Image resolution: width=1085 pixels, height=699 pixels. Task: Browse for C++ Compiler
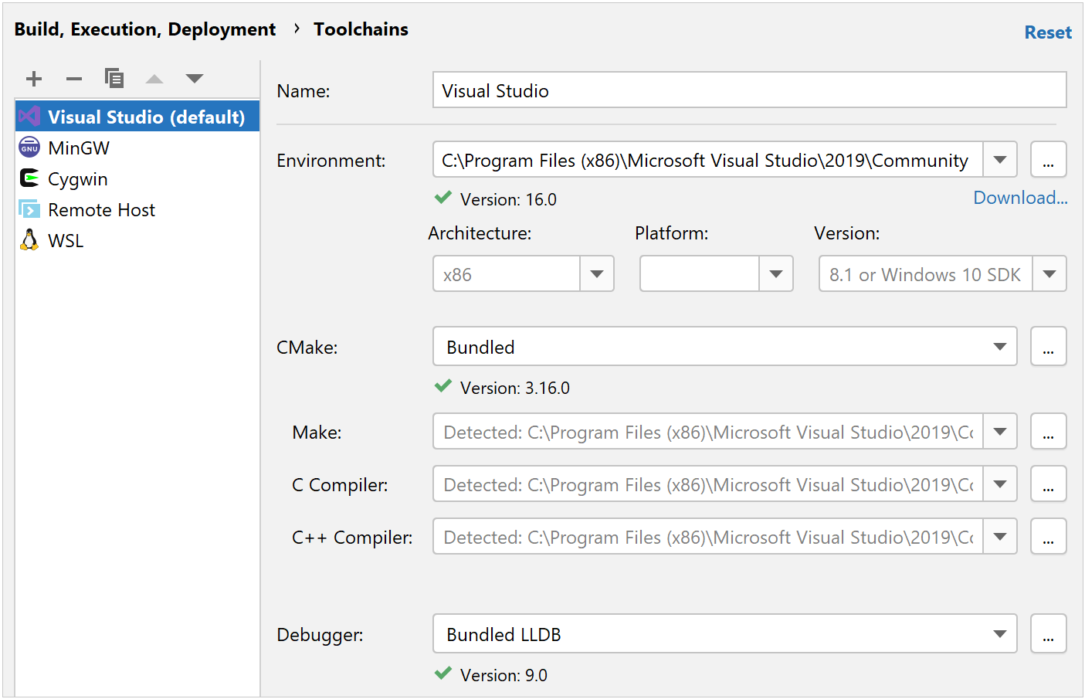click(x=1048, y=537)
